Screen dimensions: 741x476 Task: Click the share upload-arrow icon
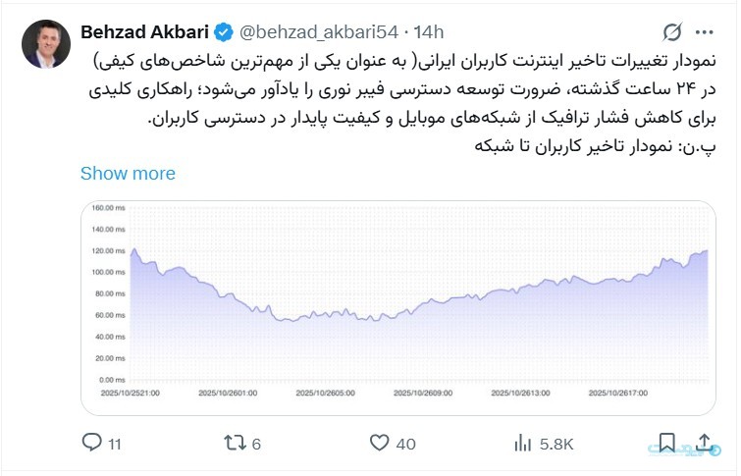pos(703,442)
